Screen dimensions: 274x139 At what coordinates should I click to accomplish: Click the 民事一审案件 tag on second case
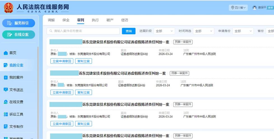pos(179,73)
